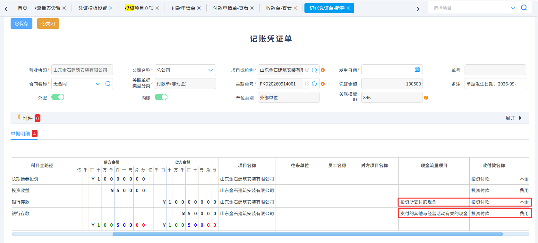Toggle the 外账 switch
This screenshot has width=538, height=243.
coord(58,97)
